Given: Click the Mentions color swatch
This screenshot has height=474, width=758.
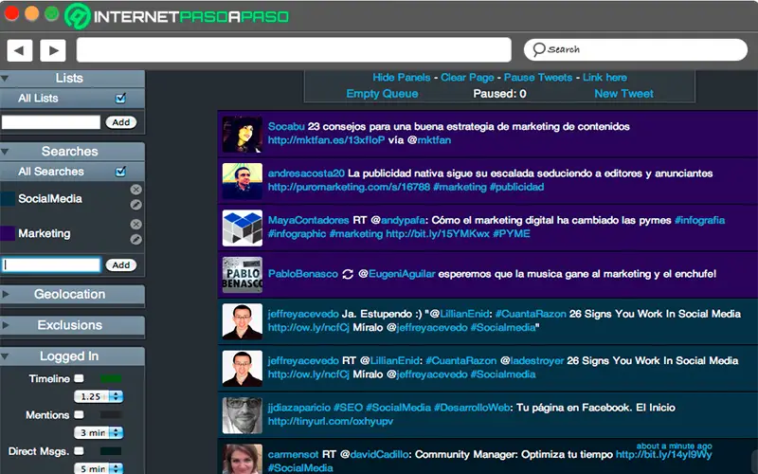Looking at the screenshot, I should 111,415.
